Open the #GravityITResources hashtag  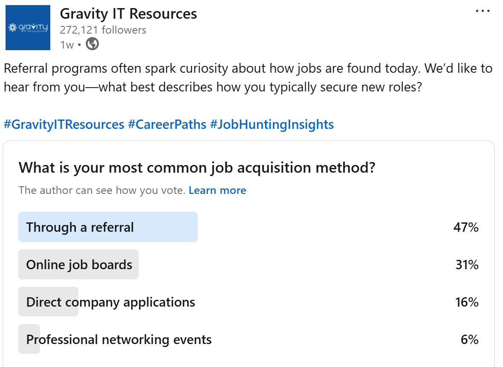point(64,125)
